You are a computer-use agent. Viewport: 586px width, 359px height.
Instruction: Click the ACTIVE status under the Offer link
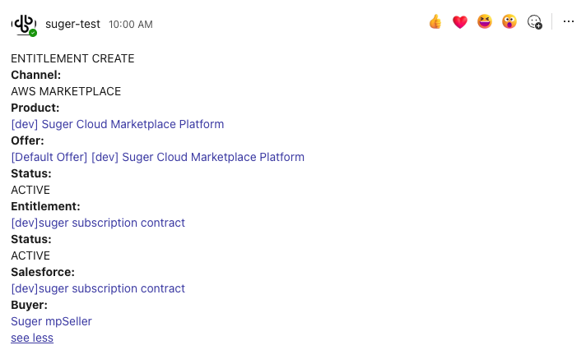[x=30, y=190]
